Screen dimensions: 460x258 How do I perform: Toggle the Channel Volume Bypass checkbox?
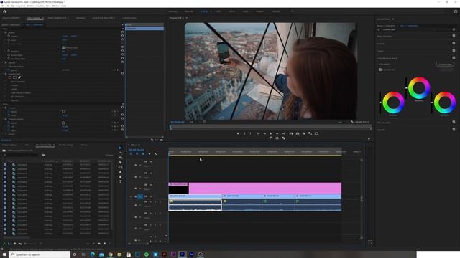(63, 123)
